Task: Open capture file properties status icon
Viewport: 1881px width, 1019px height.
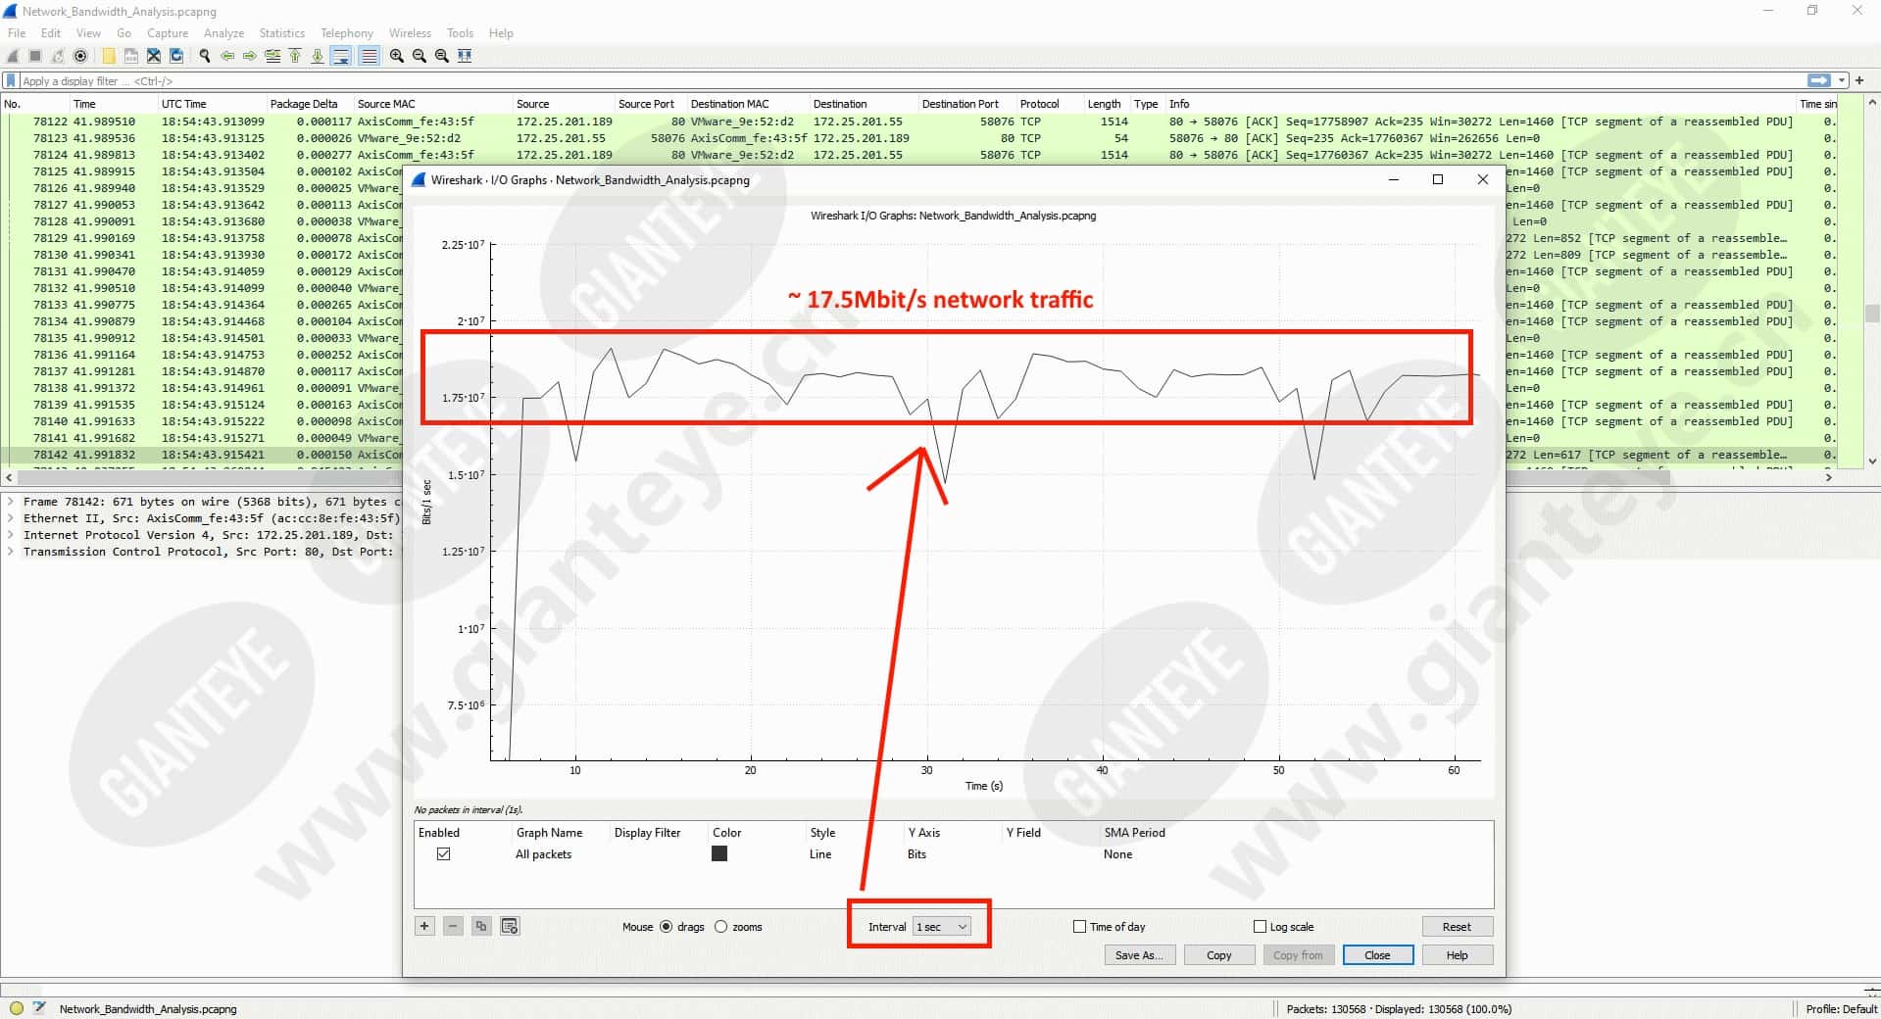Action: coord(39,1007)
